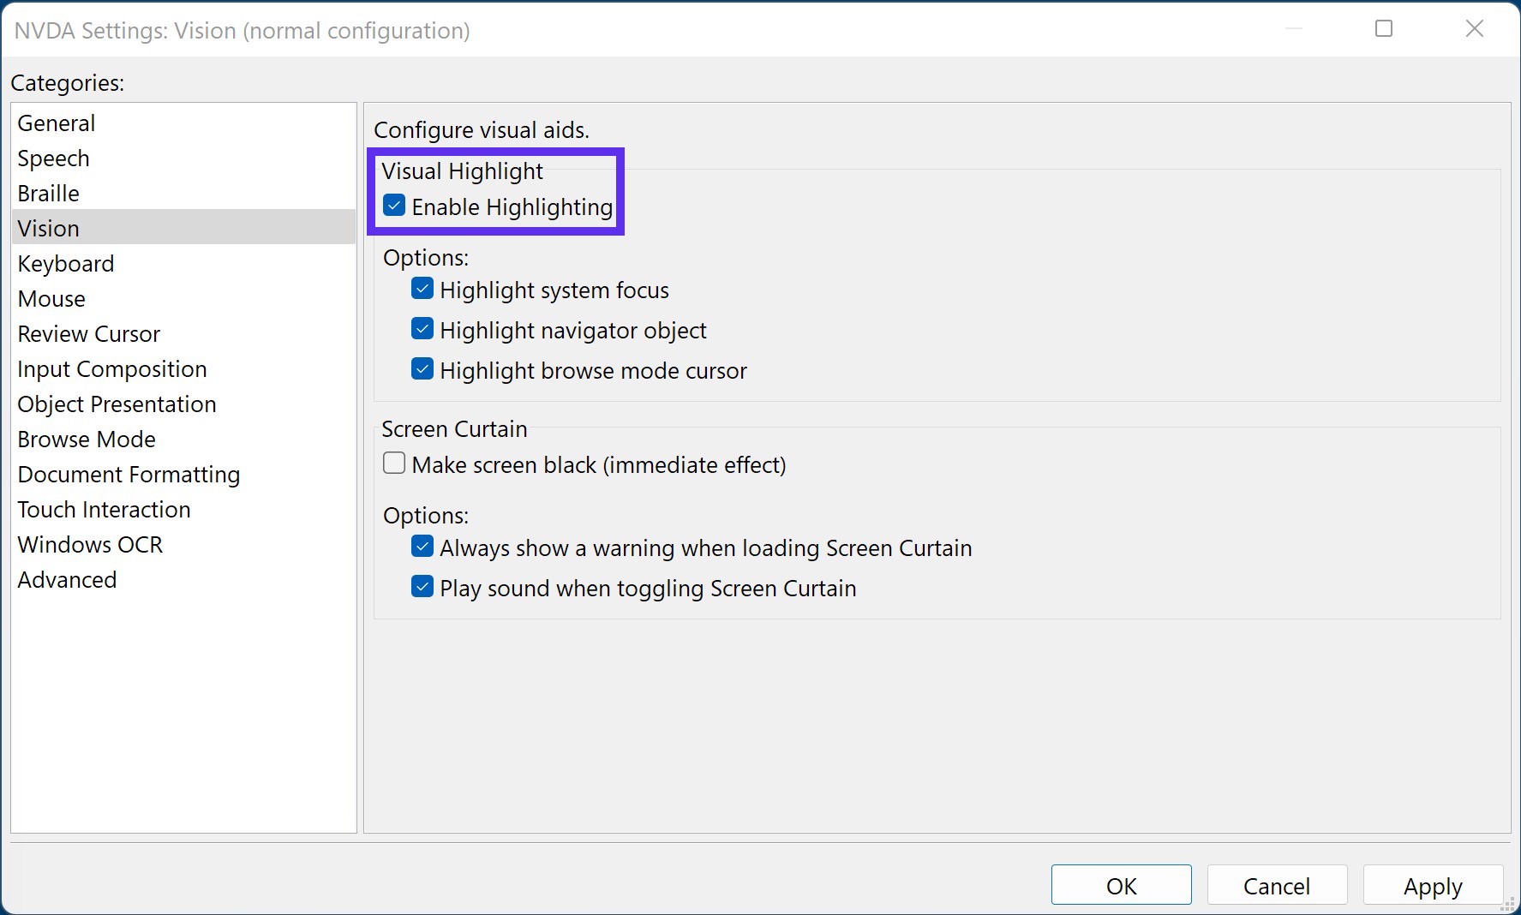Uncheck Highlight system focus
This screenshot has width=1521, height=915.
click(422, 289)
